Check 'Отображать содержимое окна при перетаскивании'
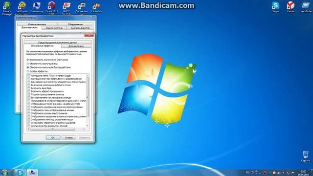Screen dimensions: 313x176 [29, 107]
